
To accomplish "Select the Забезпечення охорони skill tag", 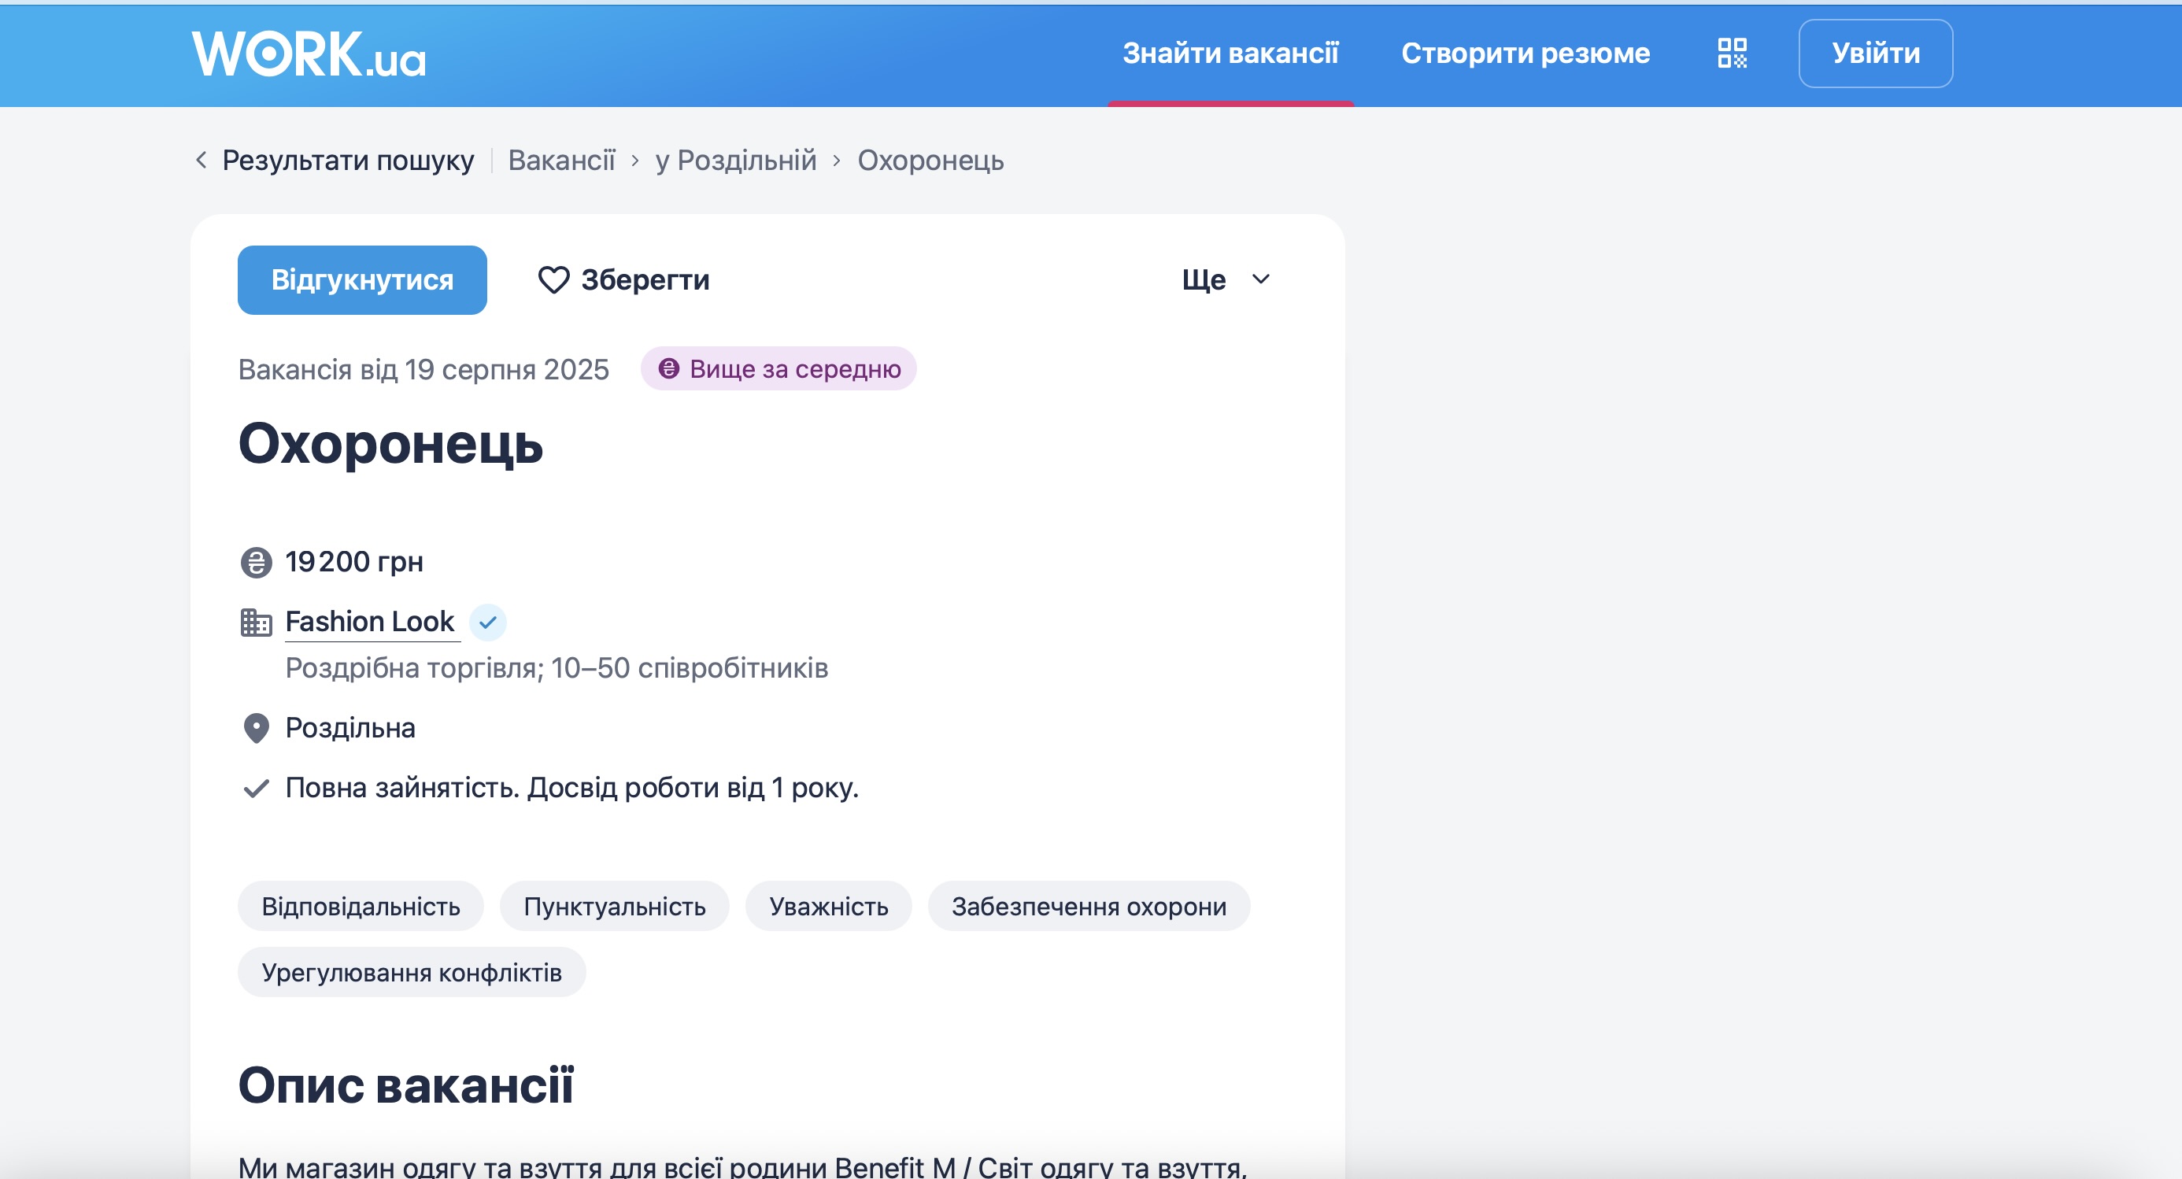I will click(1089, 906).
